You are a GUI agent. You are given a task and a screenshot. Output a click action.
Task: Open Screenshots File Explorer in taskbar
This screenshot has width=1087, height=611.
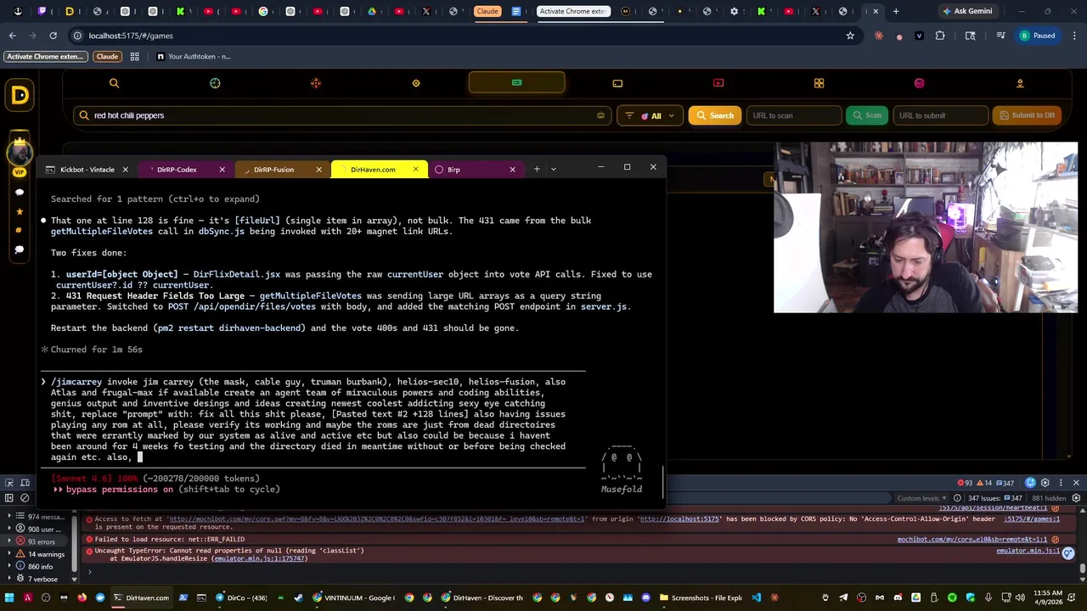(x=701, y=597)
